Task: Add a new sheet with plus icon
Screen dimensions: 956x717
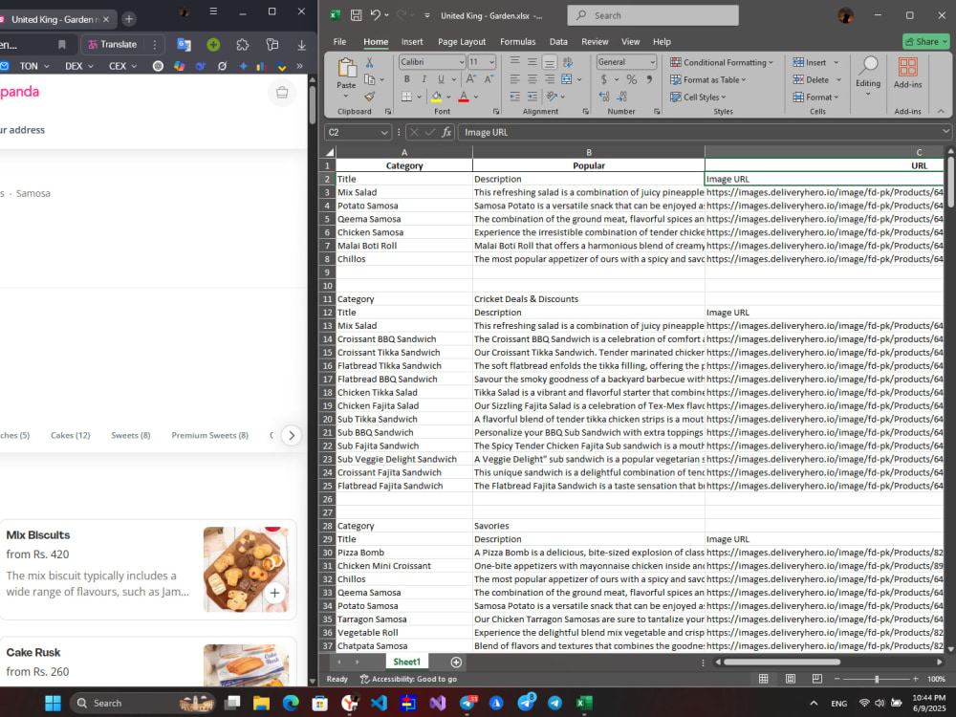Action: point(455,663)
